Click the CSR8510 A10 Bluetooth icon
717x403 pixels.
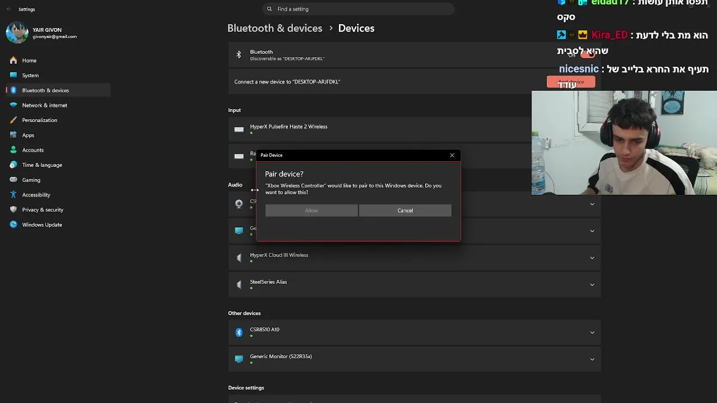239,332
